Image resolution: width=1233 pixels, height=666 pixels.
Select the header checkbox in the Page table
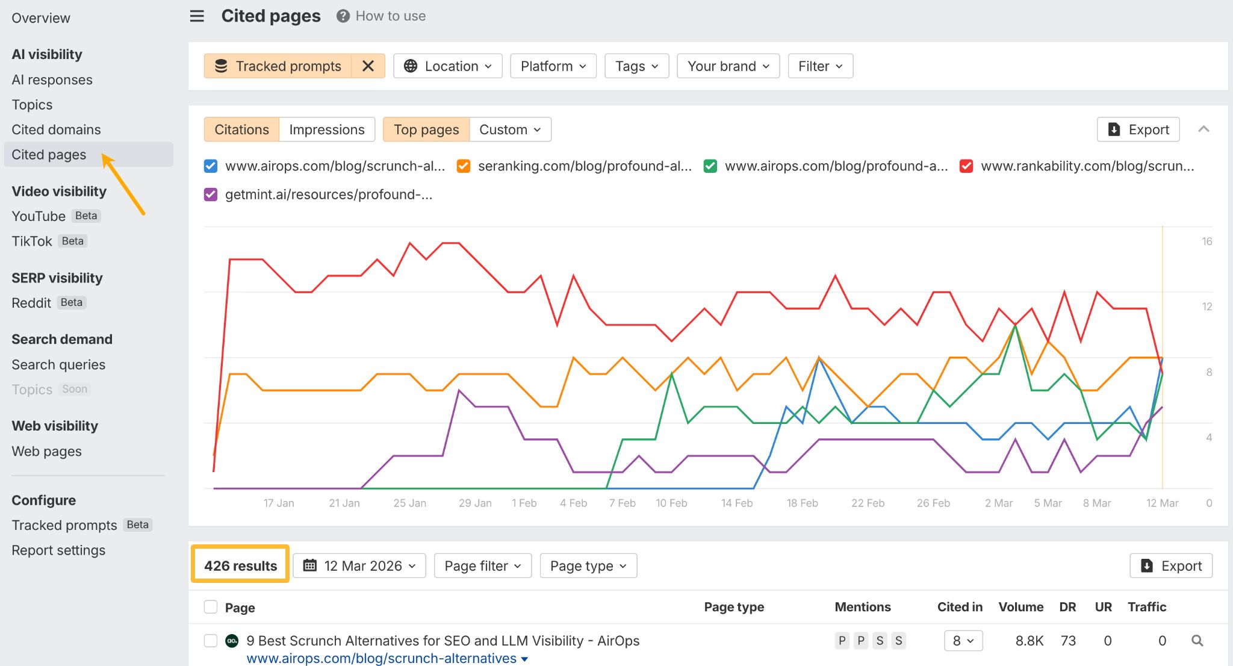coord(210,607)
